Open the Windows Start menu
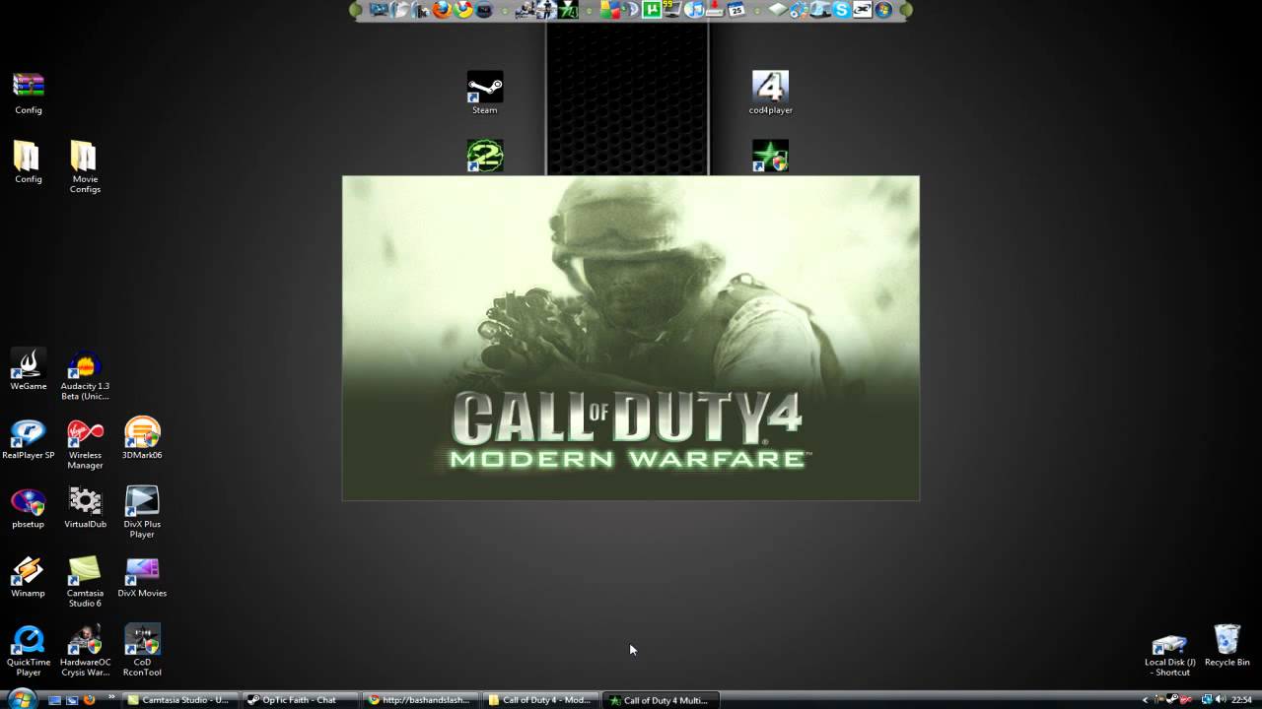 (x=22, y=698)
